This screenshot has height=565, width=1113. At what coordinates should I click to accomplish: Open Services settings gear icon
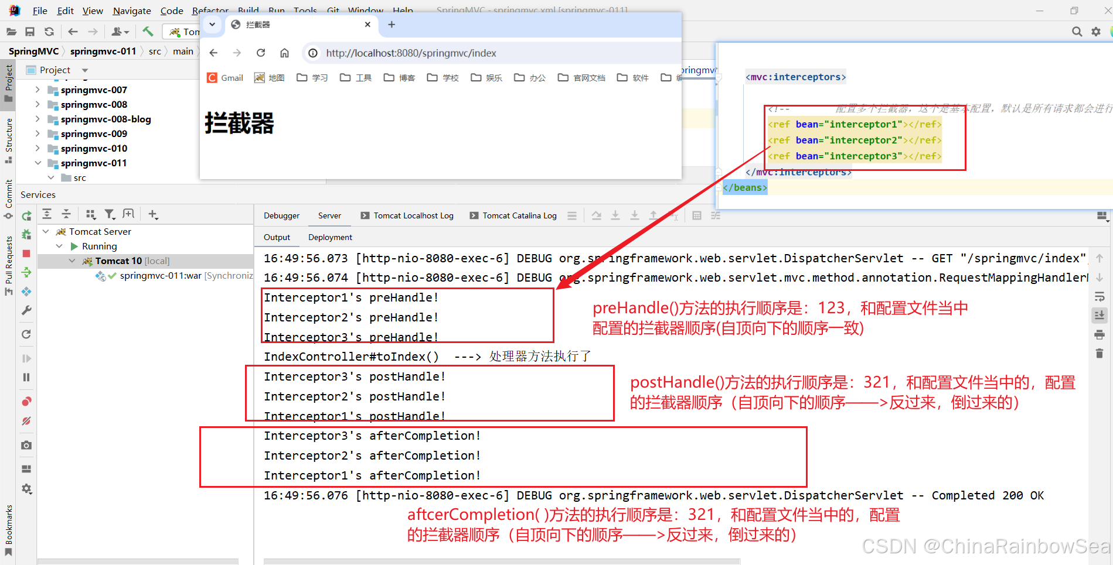(x=26, y=488)
